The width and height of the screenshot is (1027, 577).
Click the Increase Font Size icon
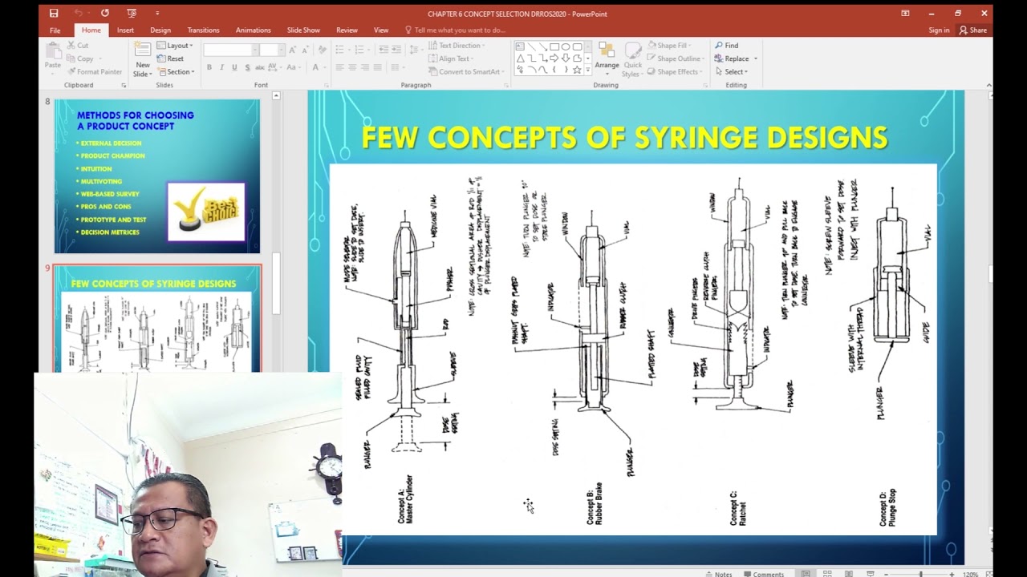click(291, 50)
